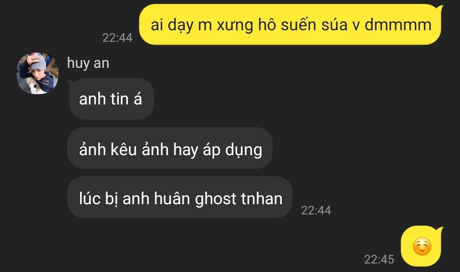
Task: Click the word 'tin' in the first gray bubble
Action: pos(119,98)
